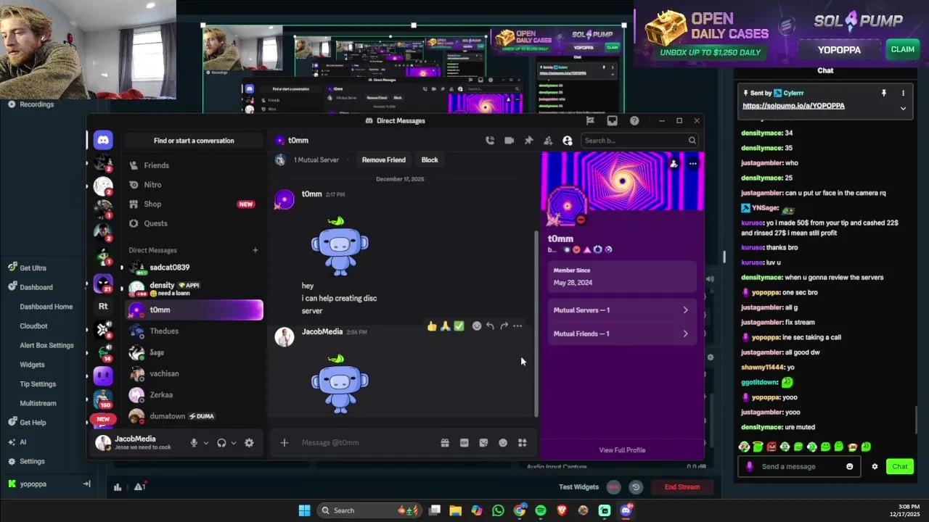The image size is (929, 522).
Task: Expand Mutual Friends section
Action: point(621,334)
